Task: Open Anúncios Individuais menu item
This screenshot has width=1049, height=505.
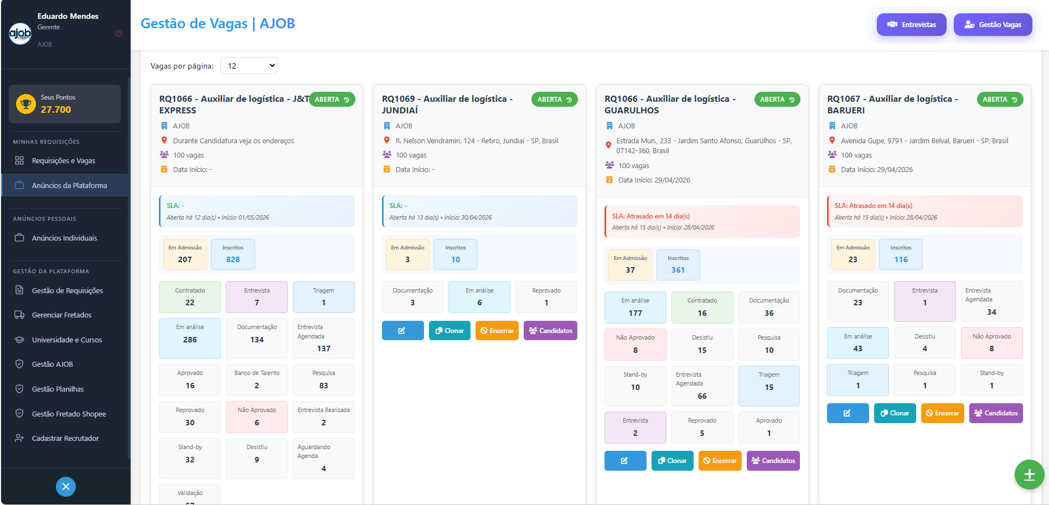Action: pos(65,238)
